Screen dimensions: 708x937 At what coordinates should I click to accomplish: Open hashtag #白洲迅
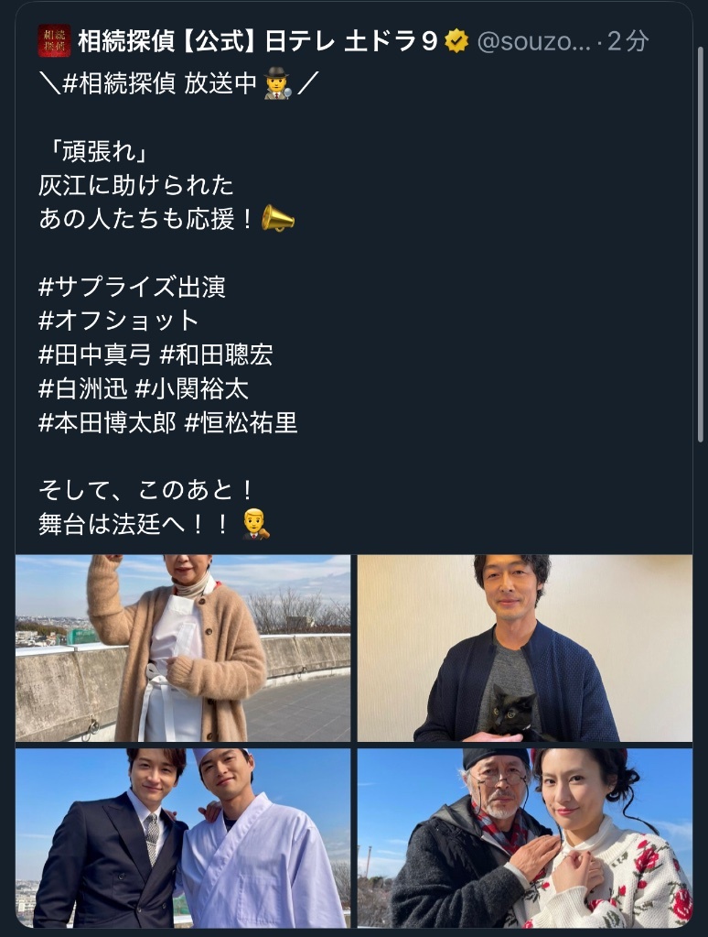(x=83, y=389)
